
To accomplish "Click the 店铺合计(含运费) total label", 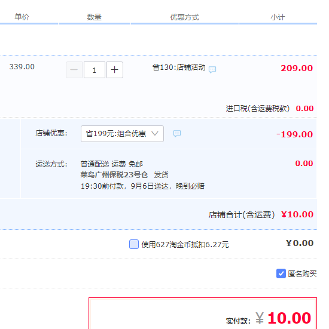I will pos(242,214).
